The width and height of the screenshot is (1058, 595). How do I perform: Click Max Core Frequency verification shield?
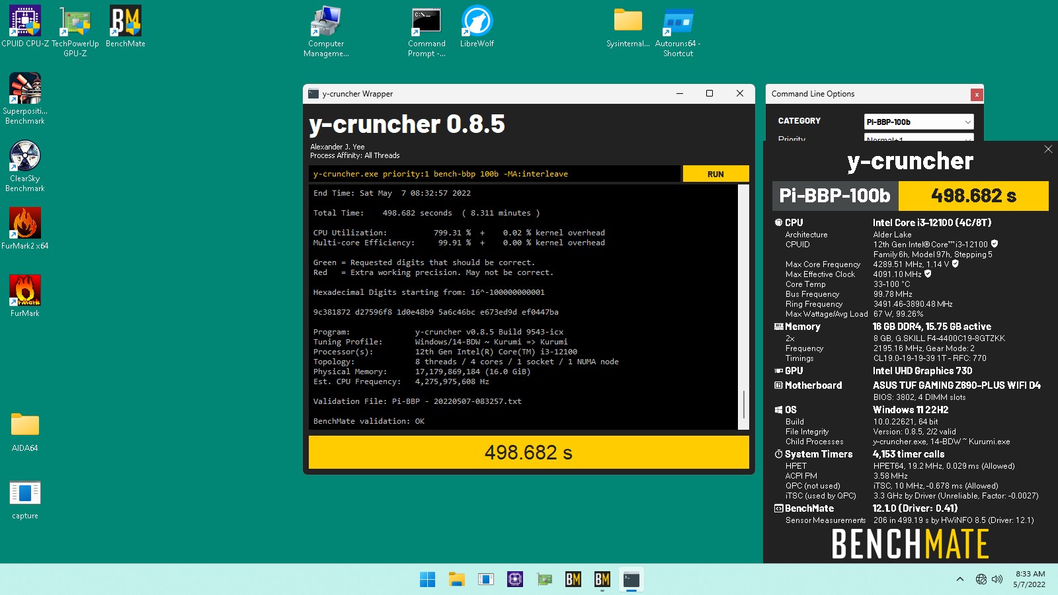(955, 264)
